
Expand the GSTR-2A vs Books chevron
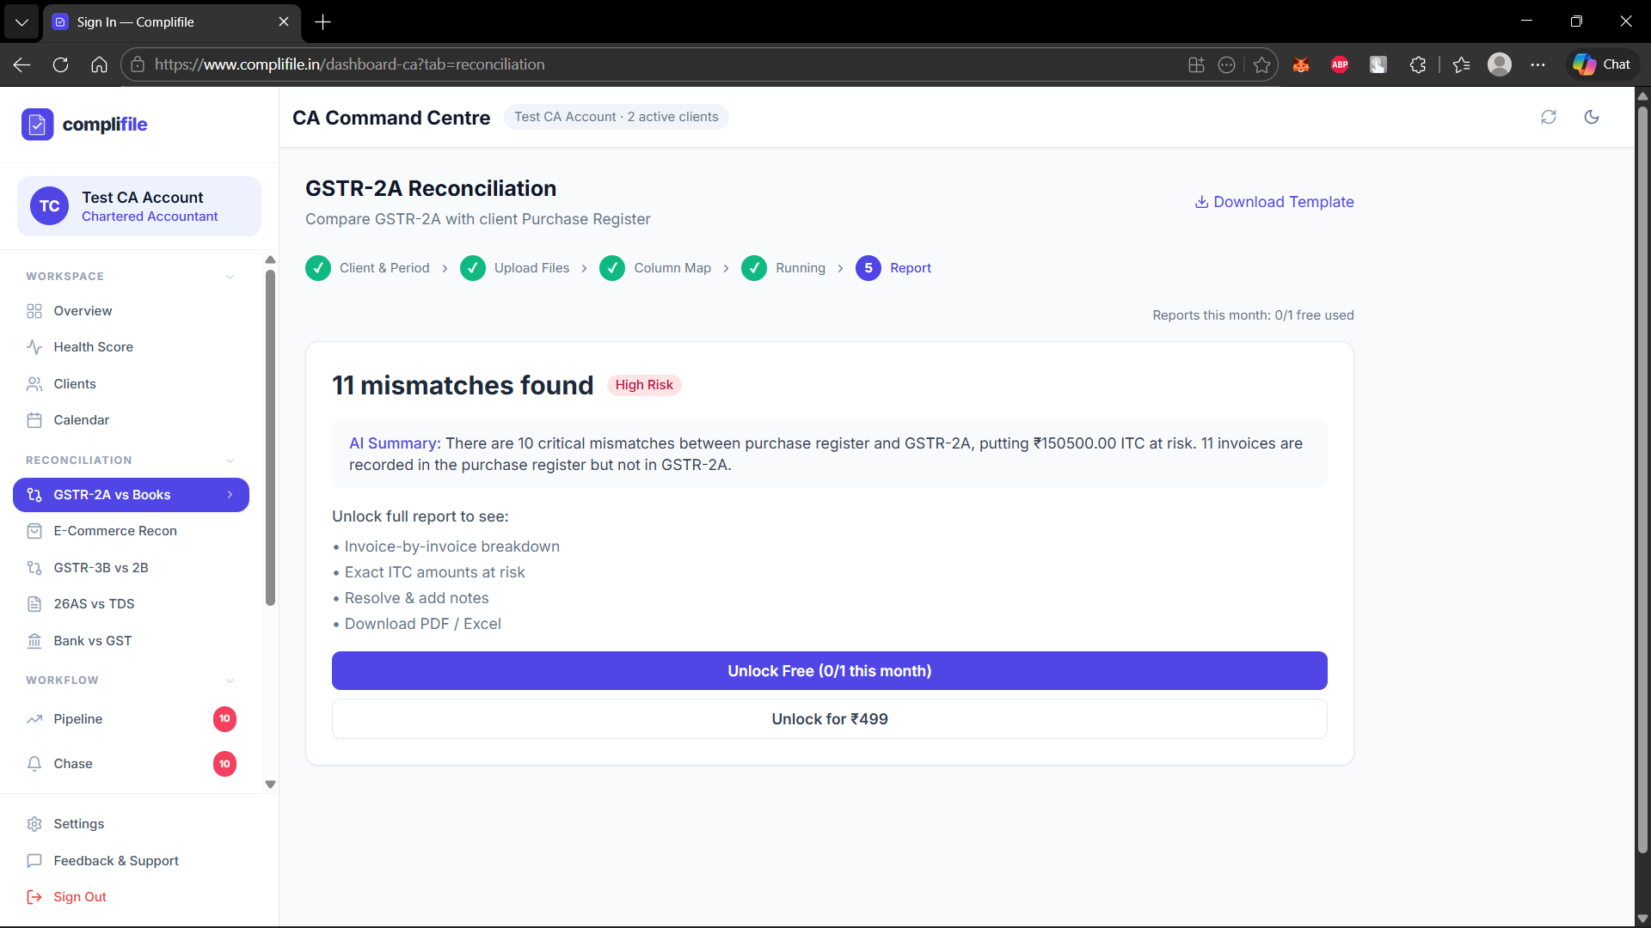pyautogui.click(x=230, y=495)
